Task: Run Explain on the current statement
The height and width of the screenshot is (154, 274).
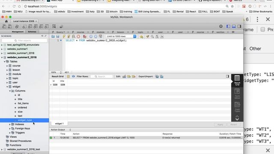Action: coord(74,36)
